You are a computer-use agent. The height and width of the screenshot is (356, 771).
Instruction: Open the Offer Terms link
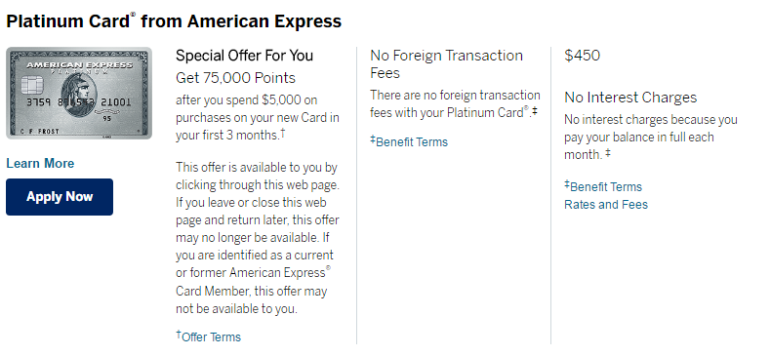(209, 336)
